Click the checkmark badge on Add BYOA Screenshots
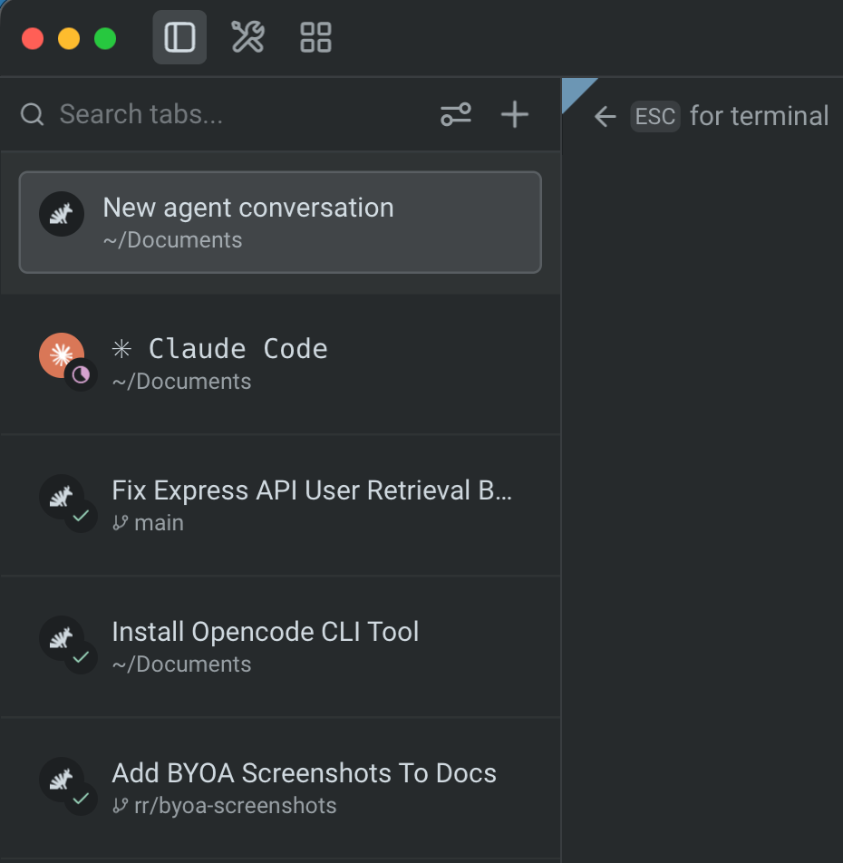Image resolution: width=843 pixels, height=863 pixels. tap(81, 800)
